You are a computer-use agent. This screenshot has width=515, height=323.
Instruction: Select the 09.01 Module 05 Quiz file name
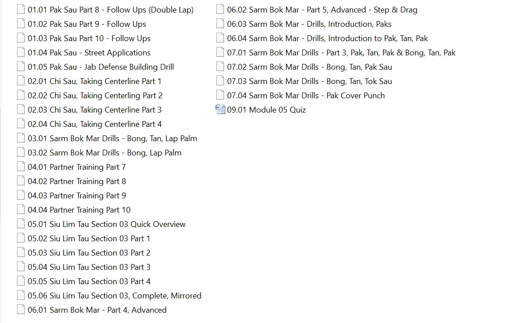(x=266, y=110)
